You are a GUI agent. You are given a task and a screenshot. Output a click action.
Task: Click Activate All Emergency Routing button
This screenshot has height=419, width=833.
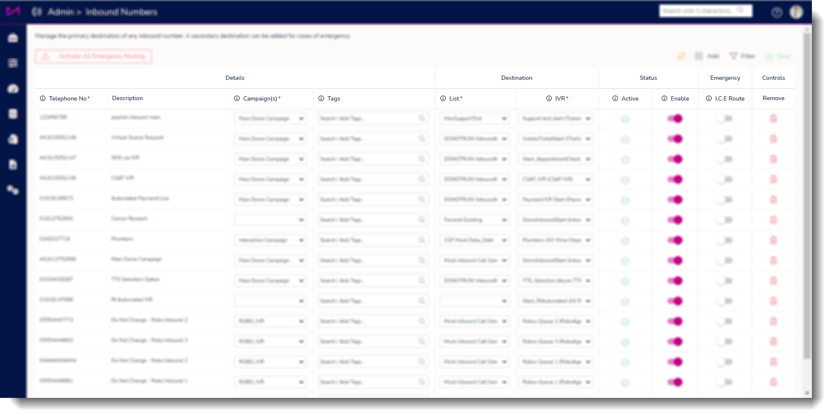click(93, 56)
